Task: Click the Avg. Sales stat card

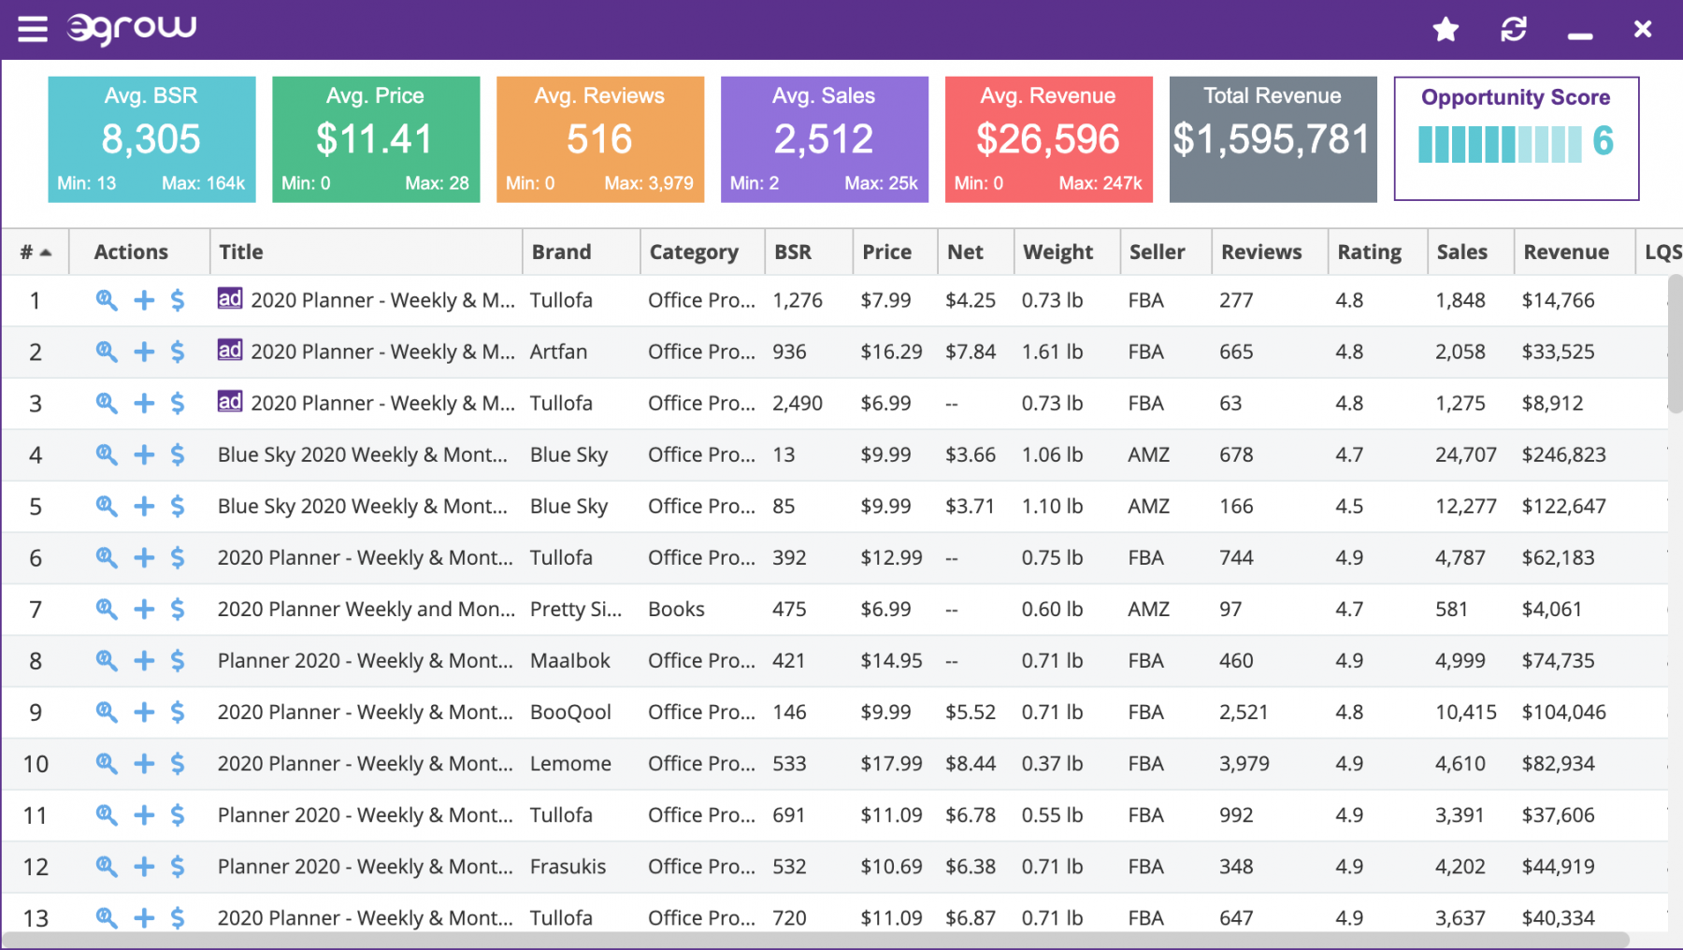Action: [825, 139]
